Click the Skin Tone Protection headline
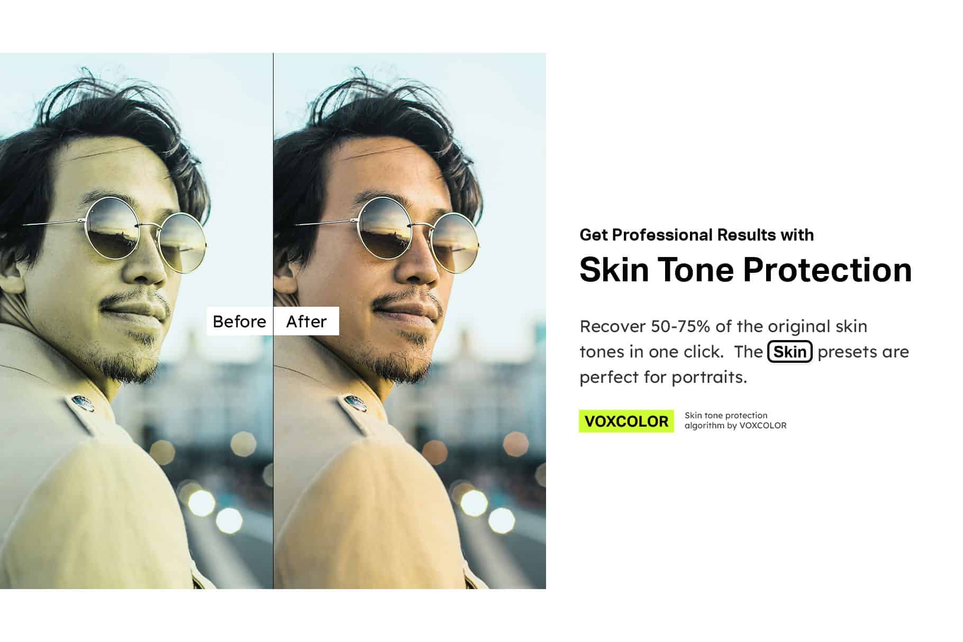 [x=746, y=270]
